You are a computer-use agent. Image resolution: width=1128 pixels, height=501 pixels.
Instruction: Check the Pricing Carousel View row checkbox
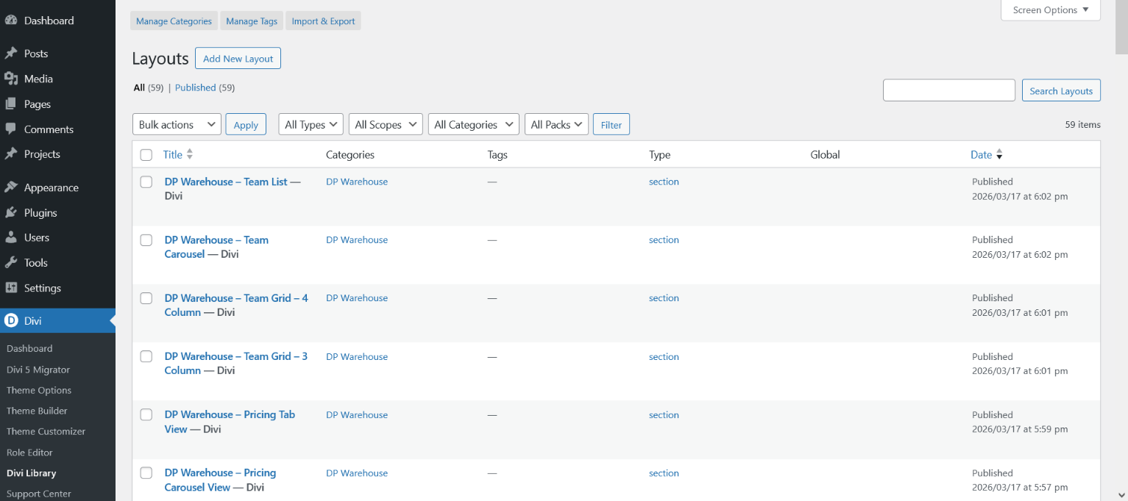click(x=146, y=473)
